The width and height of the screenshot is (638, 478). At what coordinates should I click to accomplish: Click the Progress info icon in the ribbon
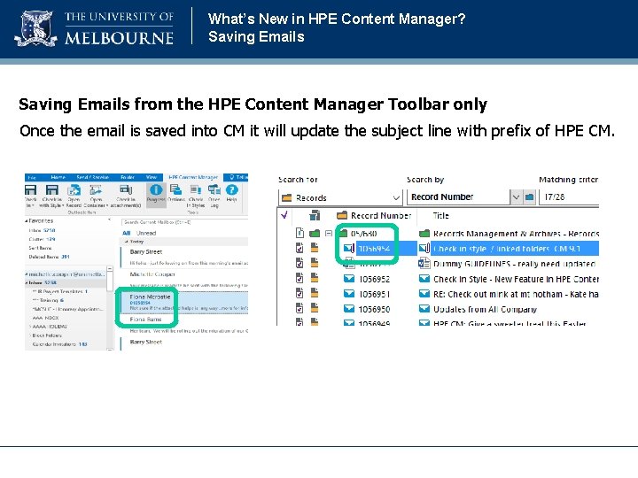click(x=156, y=189)
